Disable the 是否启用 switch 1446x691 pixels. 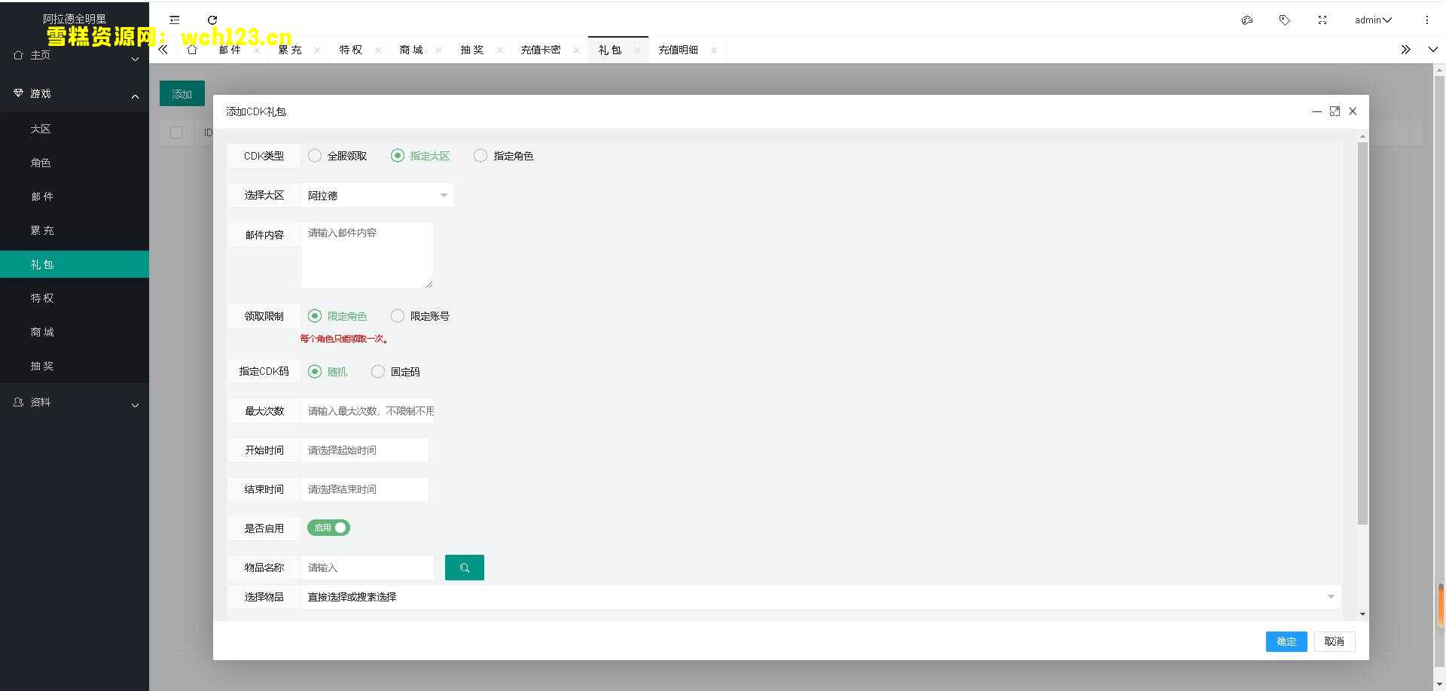tap(328, 528)
